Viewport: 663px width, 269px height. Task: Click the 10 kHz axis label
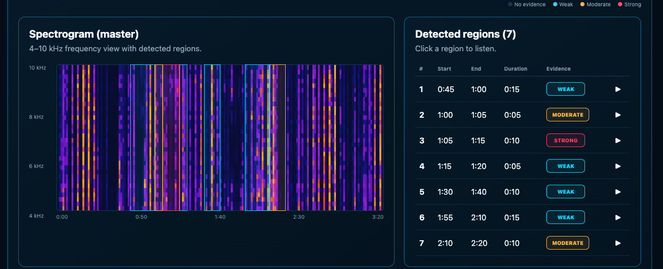(x=37, y=68)
